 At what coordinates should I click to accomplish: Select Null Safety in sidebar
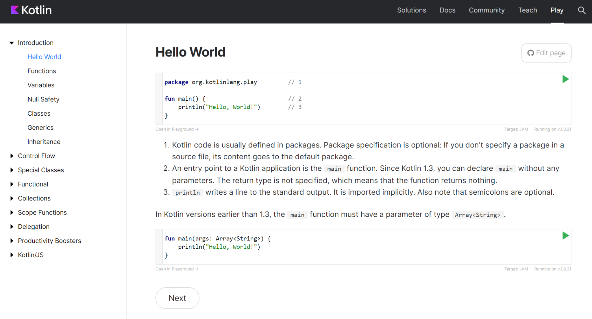coord(43,99)
